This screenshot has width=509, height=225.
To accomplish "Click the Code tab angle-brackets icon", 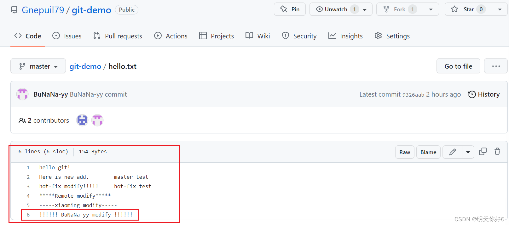I will click(18, 36).
